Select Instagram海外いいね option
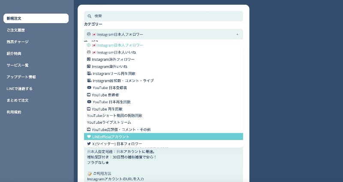 pyautogui.click(x=163, y=66)
